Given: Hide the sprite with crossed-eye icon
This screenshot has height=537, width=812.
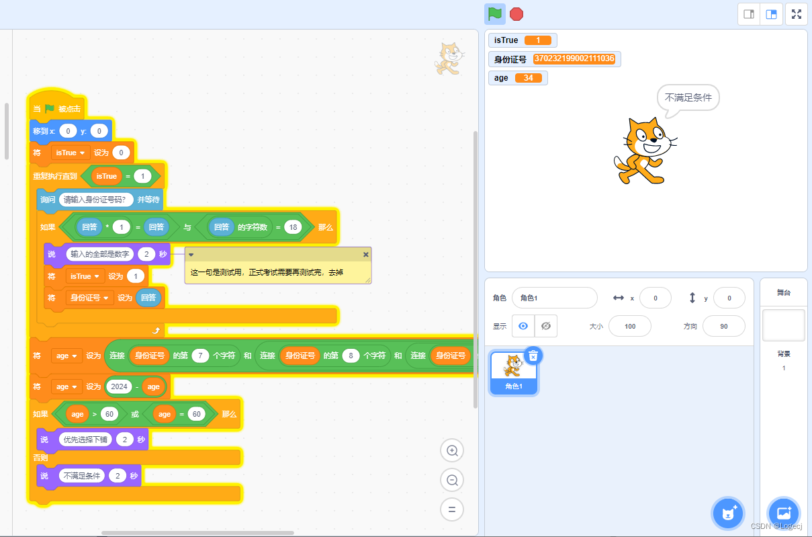Looking at the screenshot, I should click(x=546, y=326).
